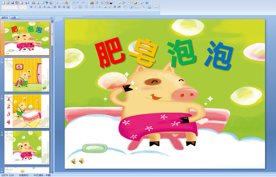276x177 pixels.
Task: Apply font color with the A swatch
Action: 99,7
